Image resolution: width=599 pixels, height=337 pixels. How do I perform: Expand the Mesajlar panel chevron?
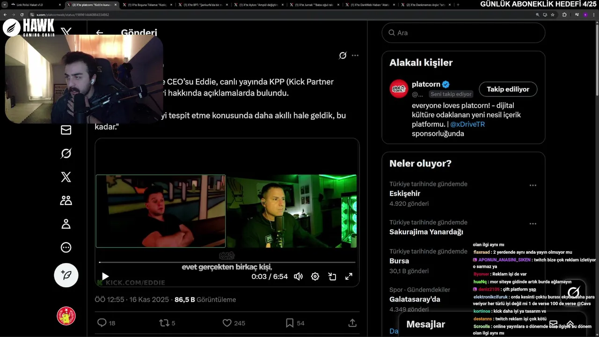(x=570, y=324)
